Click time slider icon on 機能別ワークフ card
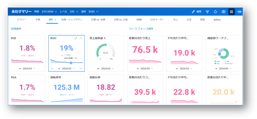Image resolution: width=257 pixels, height=119 pixels. 216,69
